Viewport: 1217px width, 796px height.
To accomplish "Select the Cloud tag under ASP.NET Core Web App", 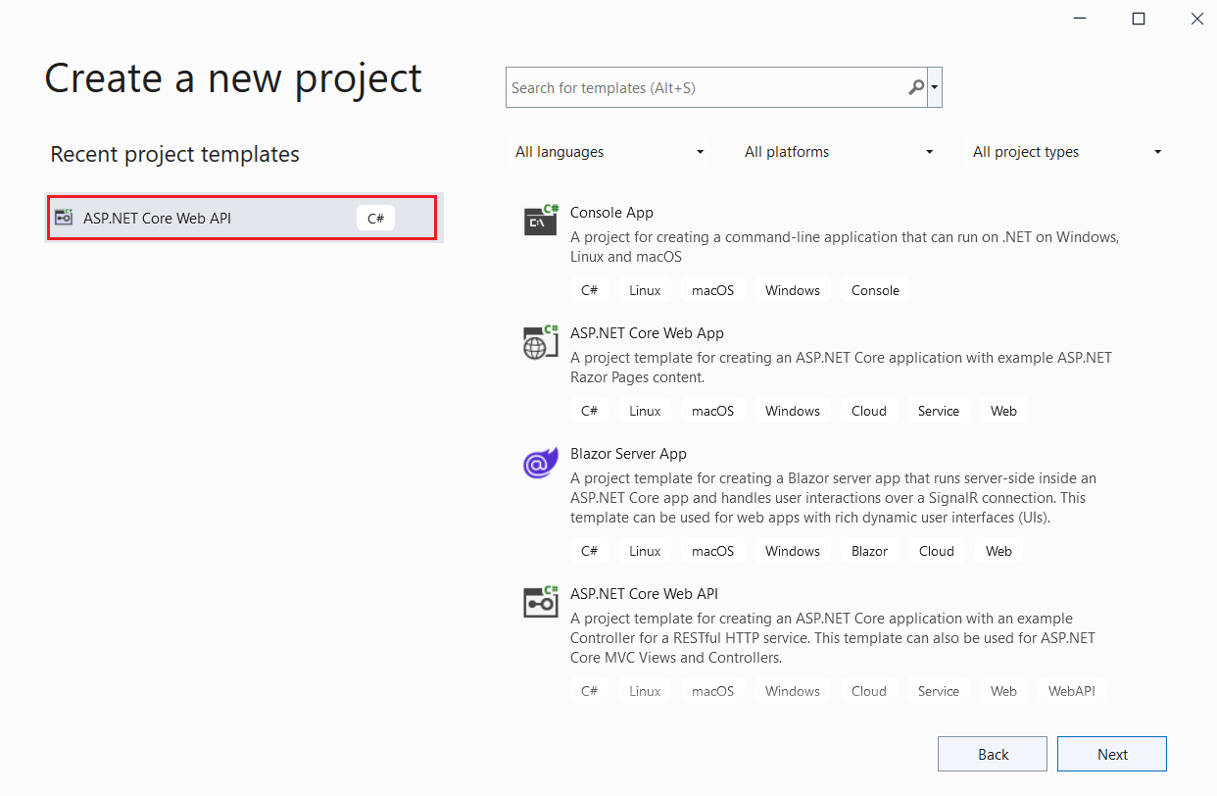I will [868, 410].
